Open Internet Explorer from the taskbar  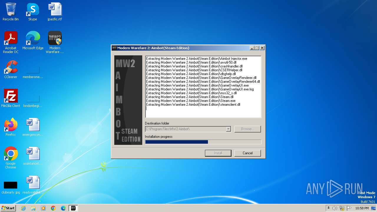(x=23, y=208)
